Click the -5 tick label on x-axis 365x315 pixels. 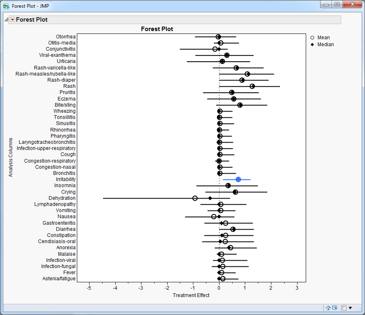click(x=89, y=288)
